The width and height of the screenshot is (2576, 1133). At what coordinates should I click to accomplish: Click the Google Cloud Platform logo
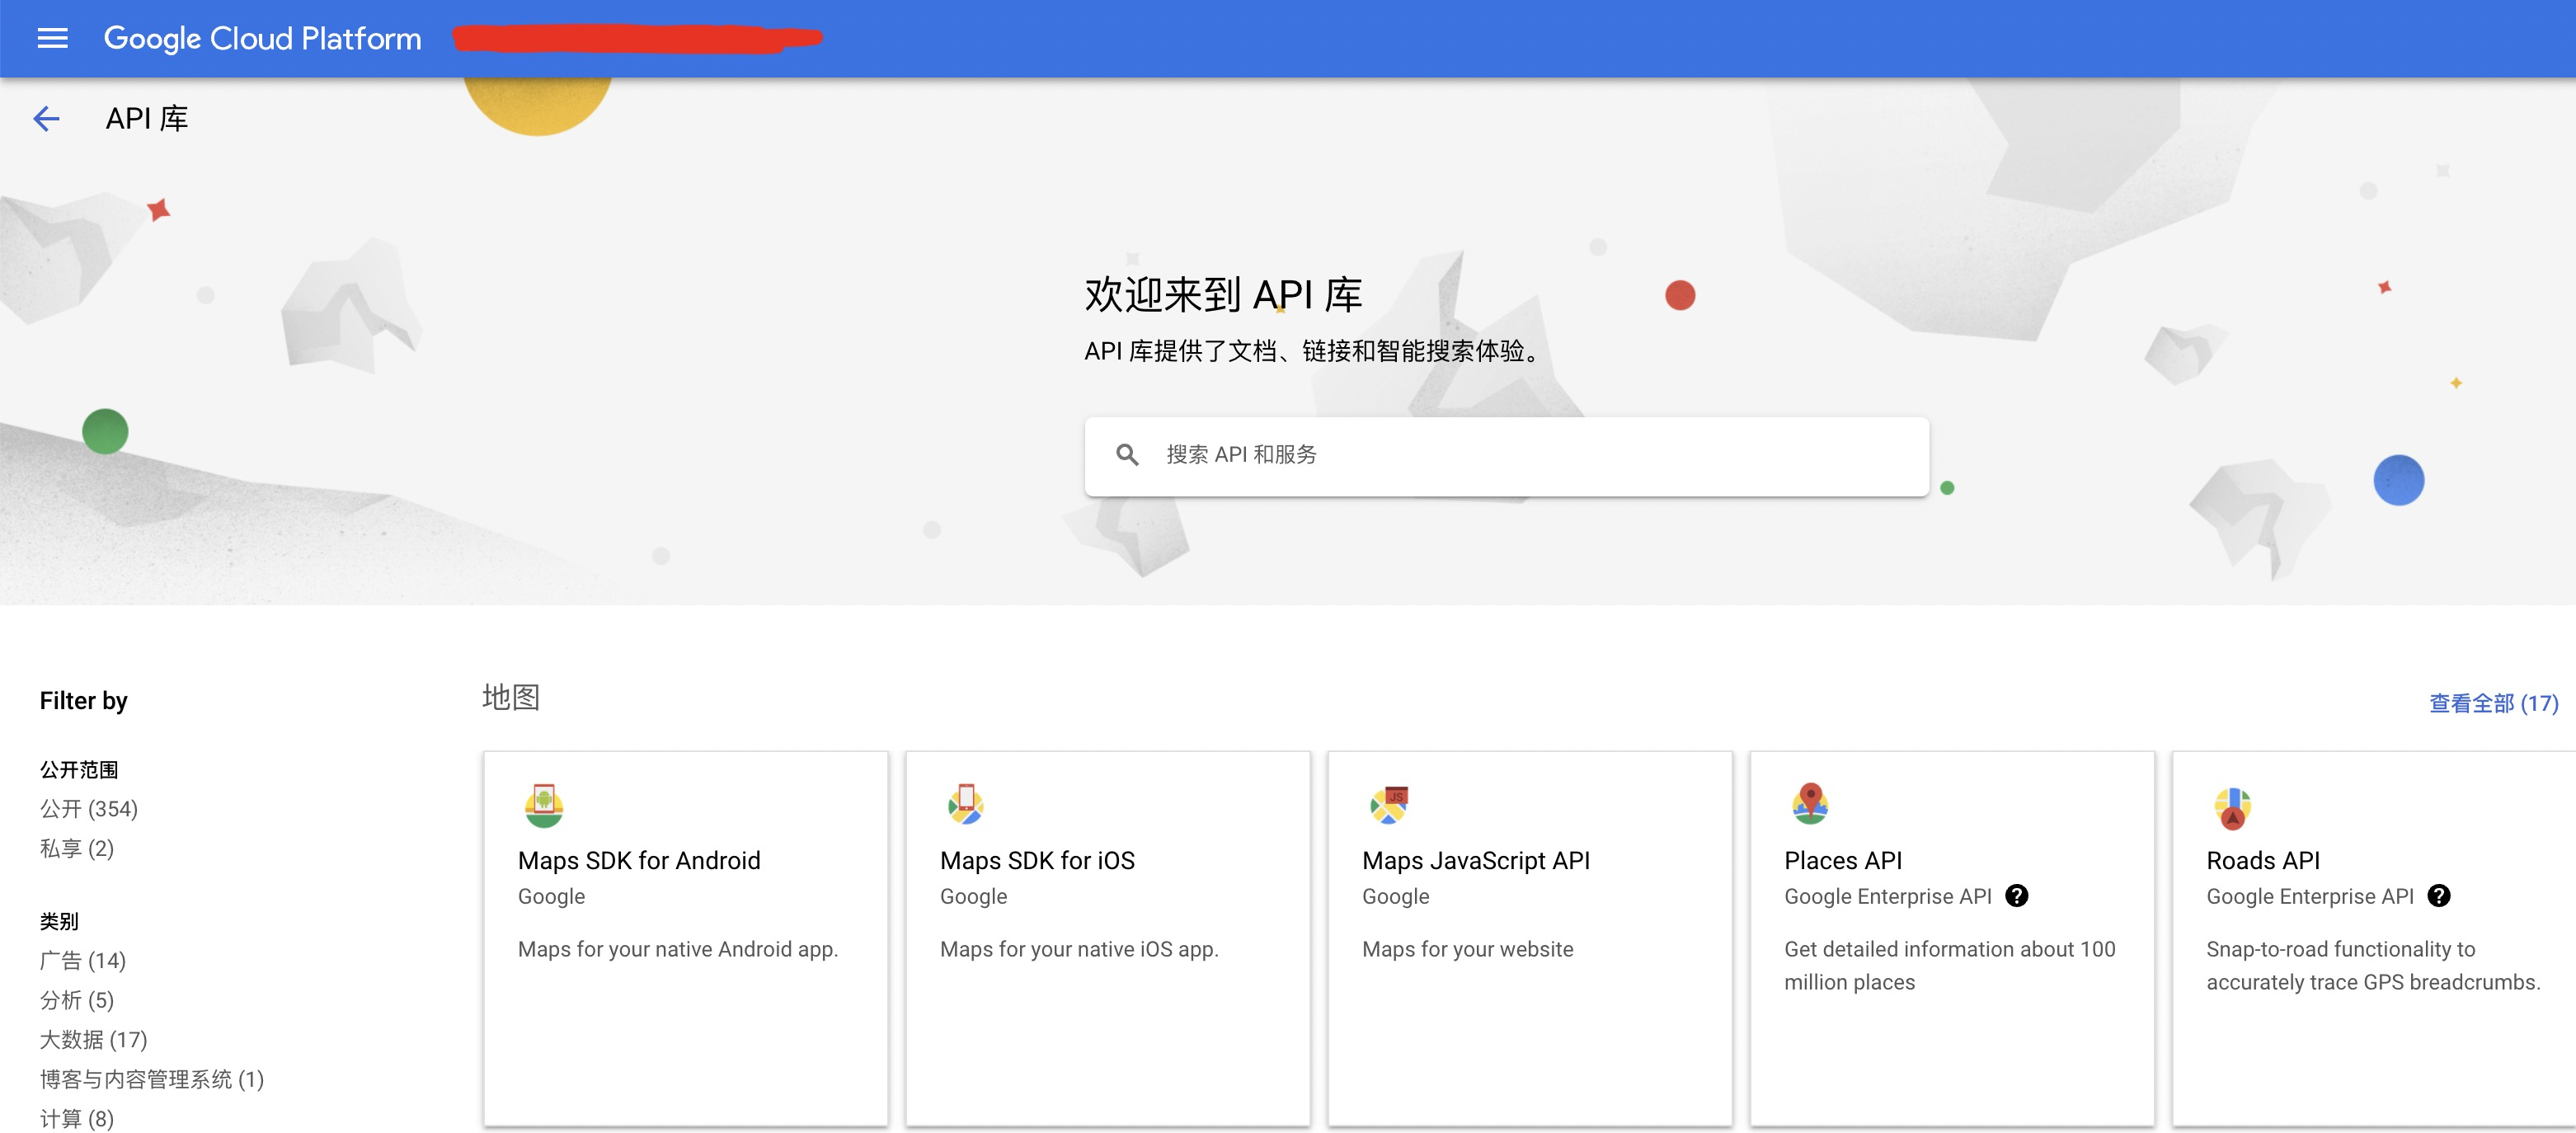262,38
